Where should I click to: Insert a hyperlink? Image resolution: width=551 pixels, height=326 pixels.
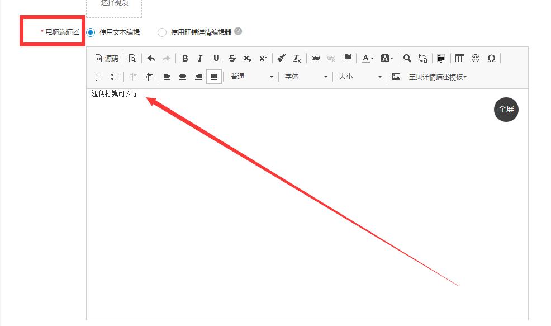(316, 58)
